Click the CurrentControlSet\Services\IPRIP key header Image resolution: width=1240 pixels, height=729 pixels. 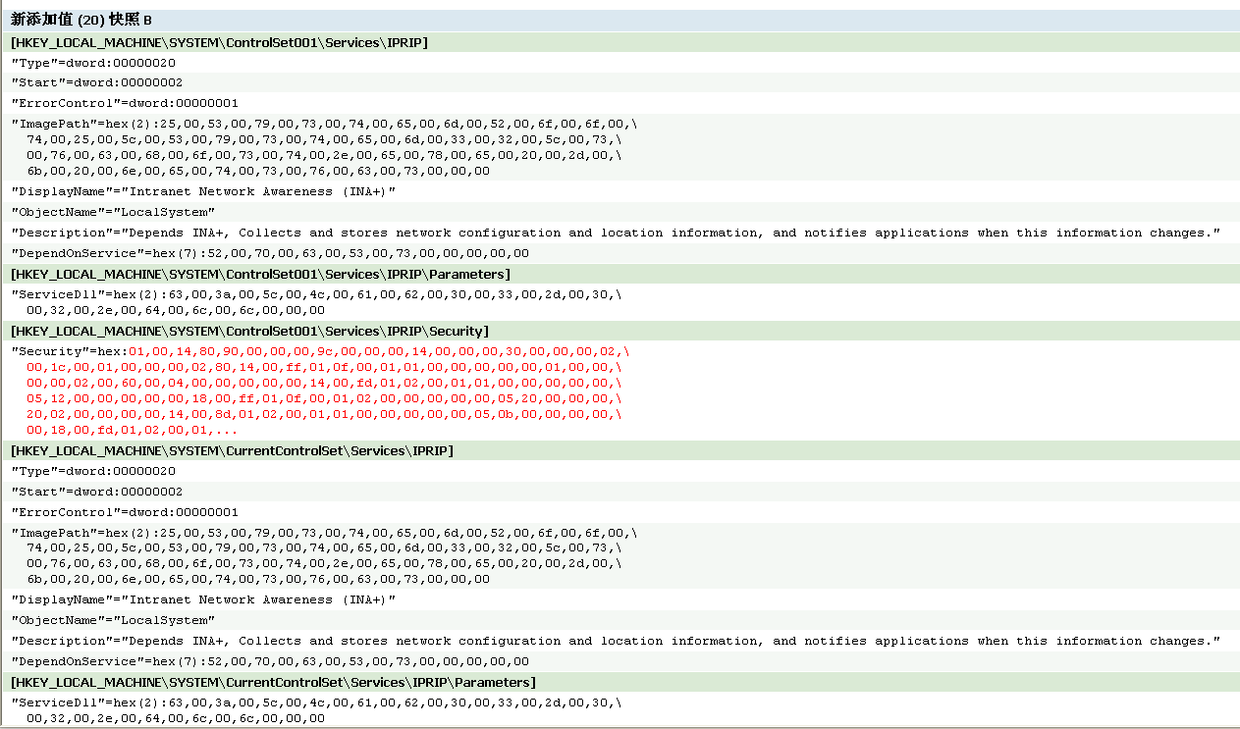point(232,450)
